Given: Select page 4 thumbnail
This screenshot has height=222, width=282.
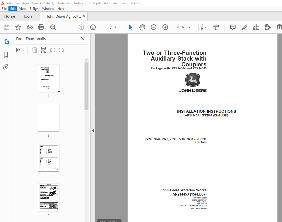Looking at the screenshot, I should [x=49, y=197].
